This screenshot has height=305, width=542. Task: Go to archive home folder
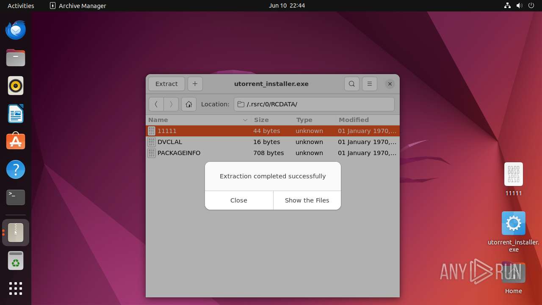pos(189,104)
